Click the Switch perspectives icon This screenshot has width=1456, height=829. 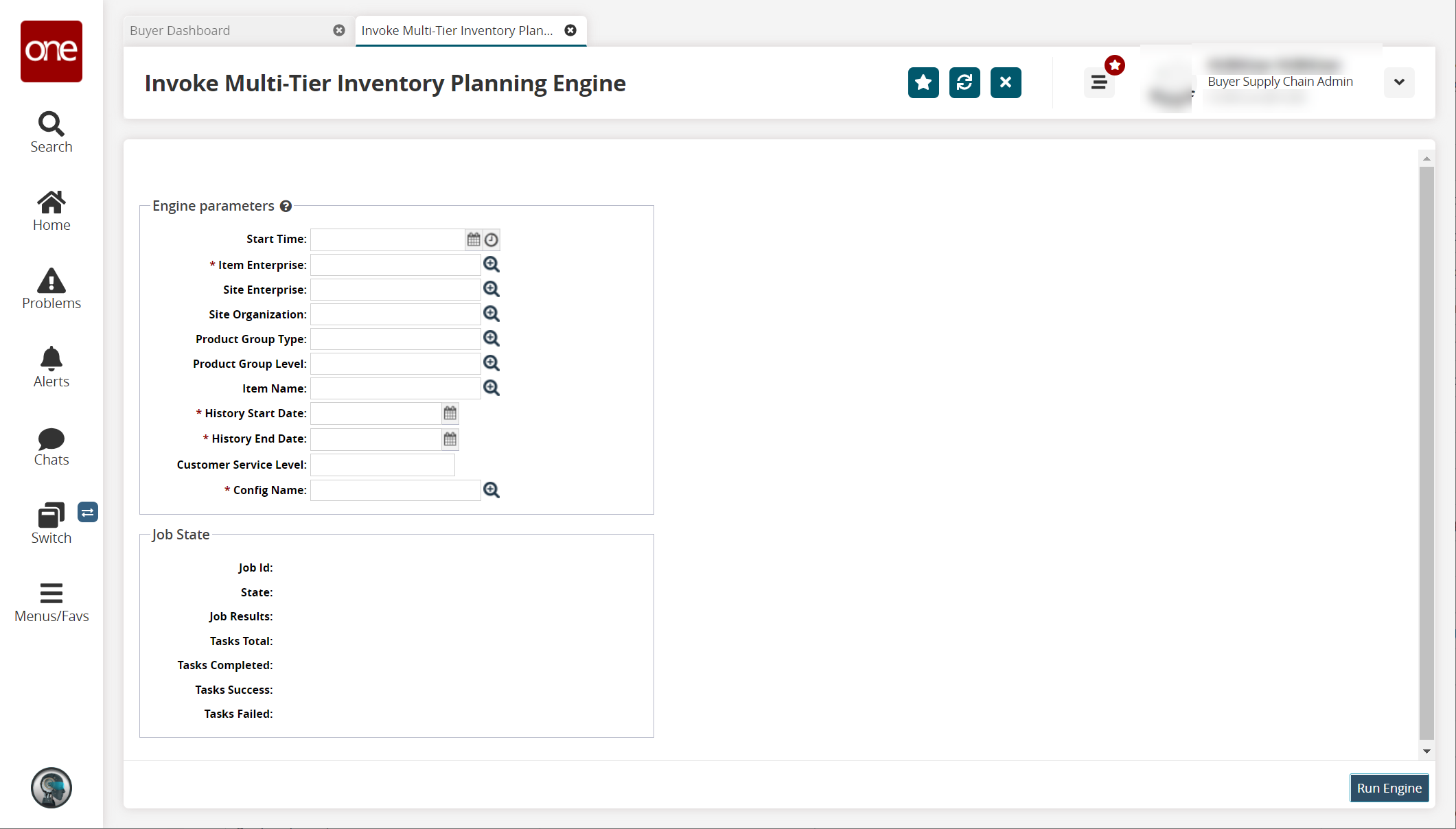point(51,523)
